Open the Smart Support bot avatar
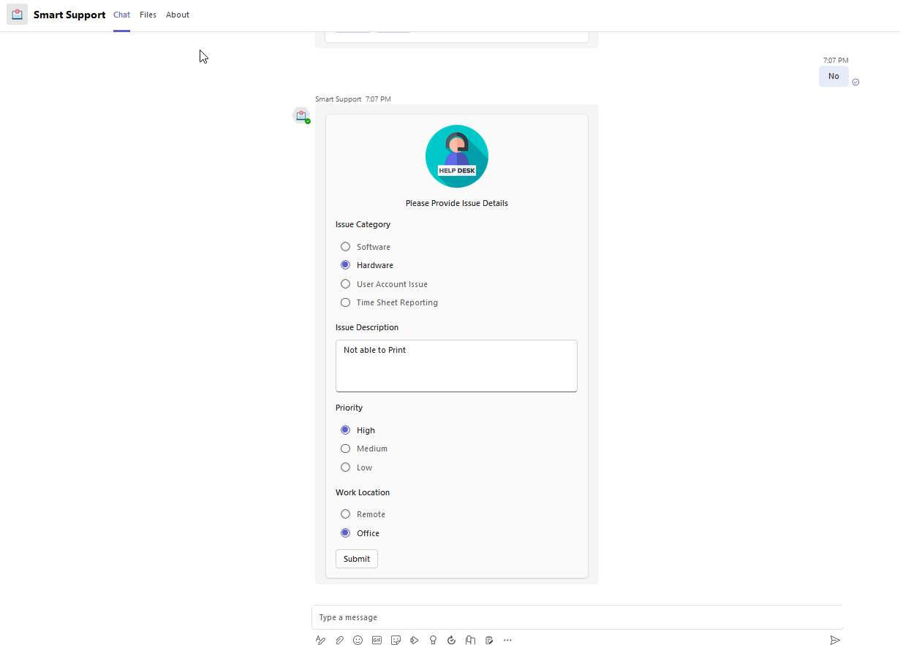 coord(300,115)
